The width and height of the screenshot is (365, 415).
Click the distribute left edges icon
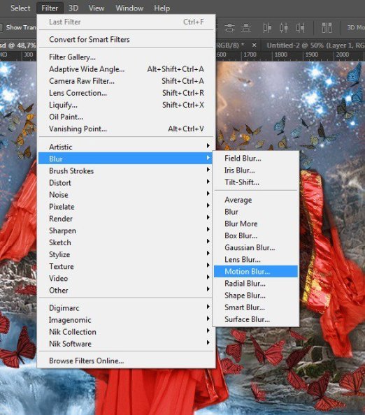pos(267,27)
